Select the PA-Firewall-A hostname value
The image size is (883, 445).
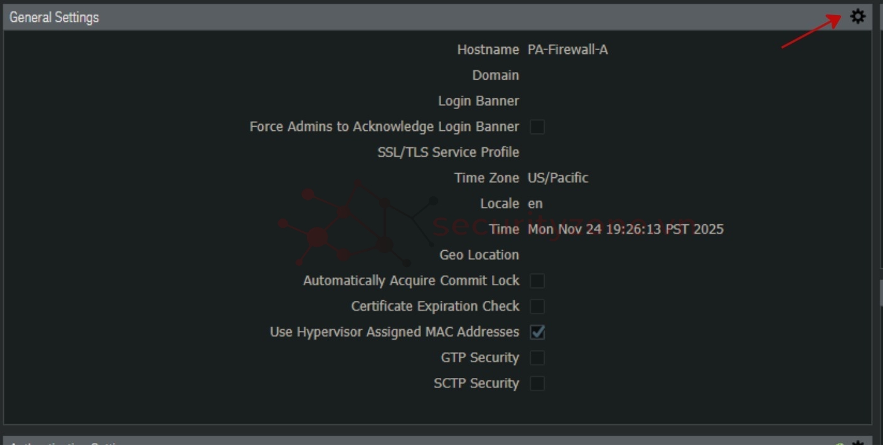click(567, 50)
